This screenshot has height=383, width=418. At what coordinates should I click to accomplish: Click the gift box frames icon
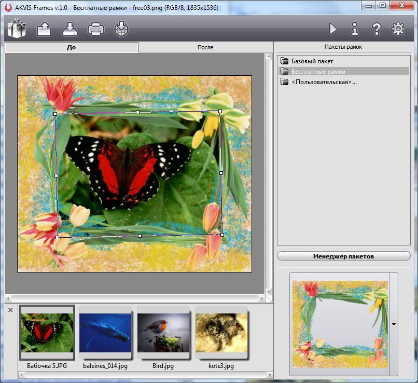coord(17,28)
